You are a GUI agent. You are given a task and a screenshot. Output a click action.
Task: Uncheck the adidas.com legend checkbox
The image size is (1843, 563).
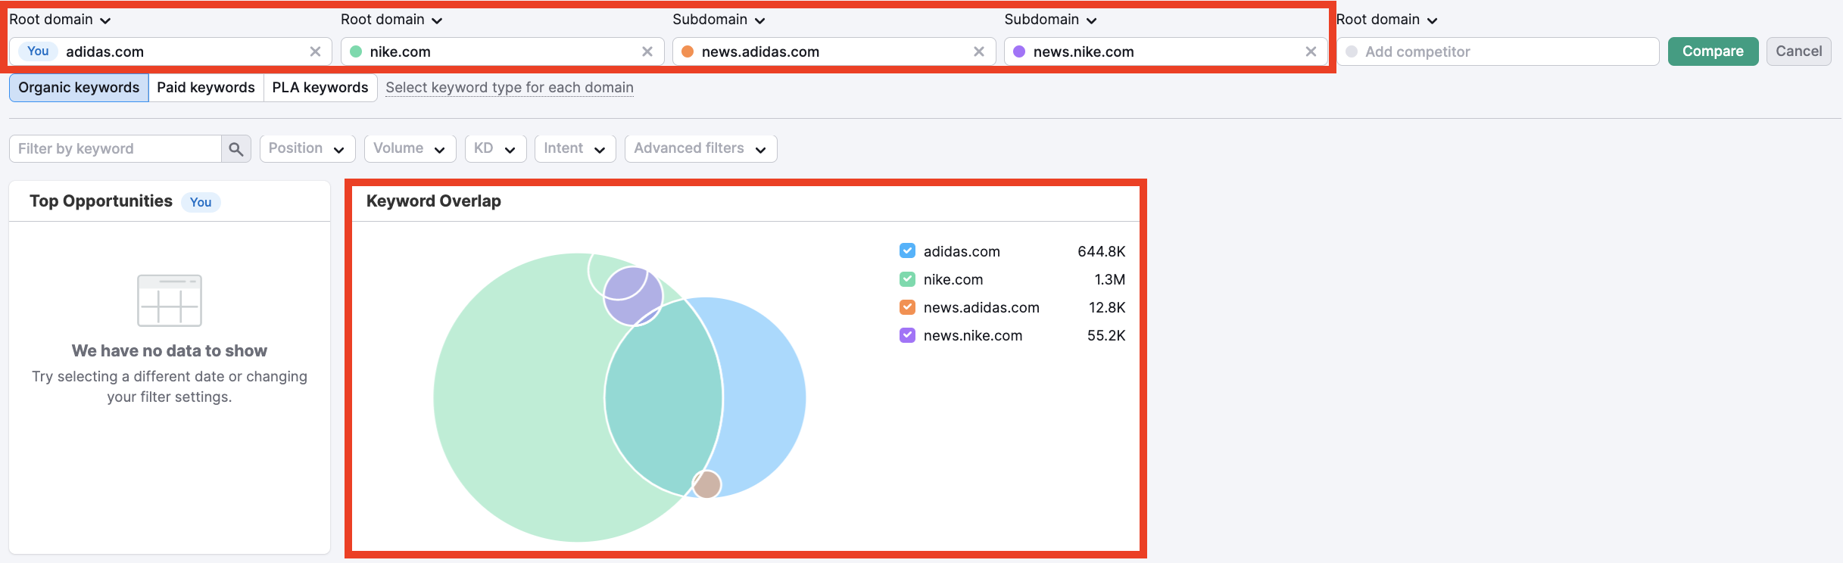click(907, 251)
